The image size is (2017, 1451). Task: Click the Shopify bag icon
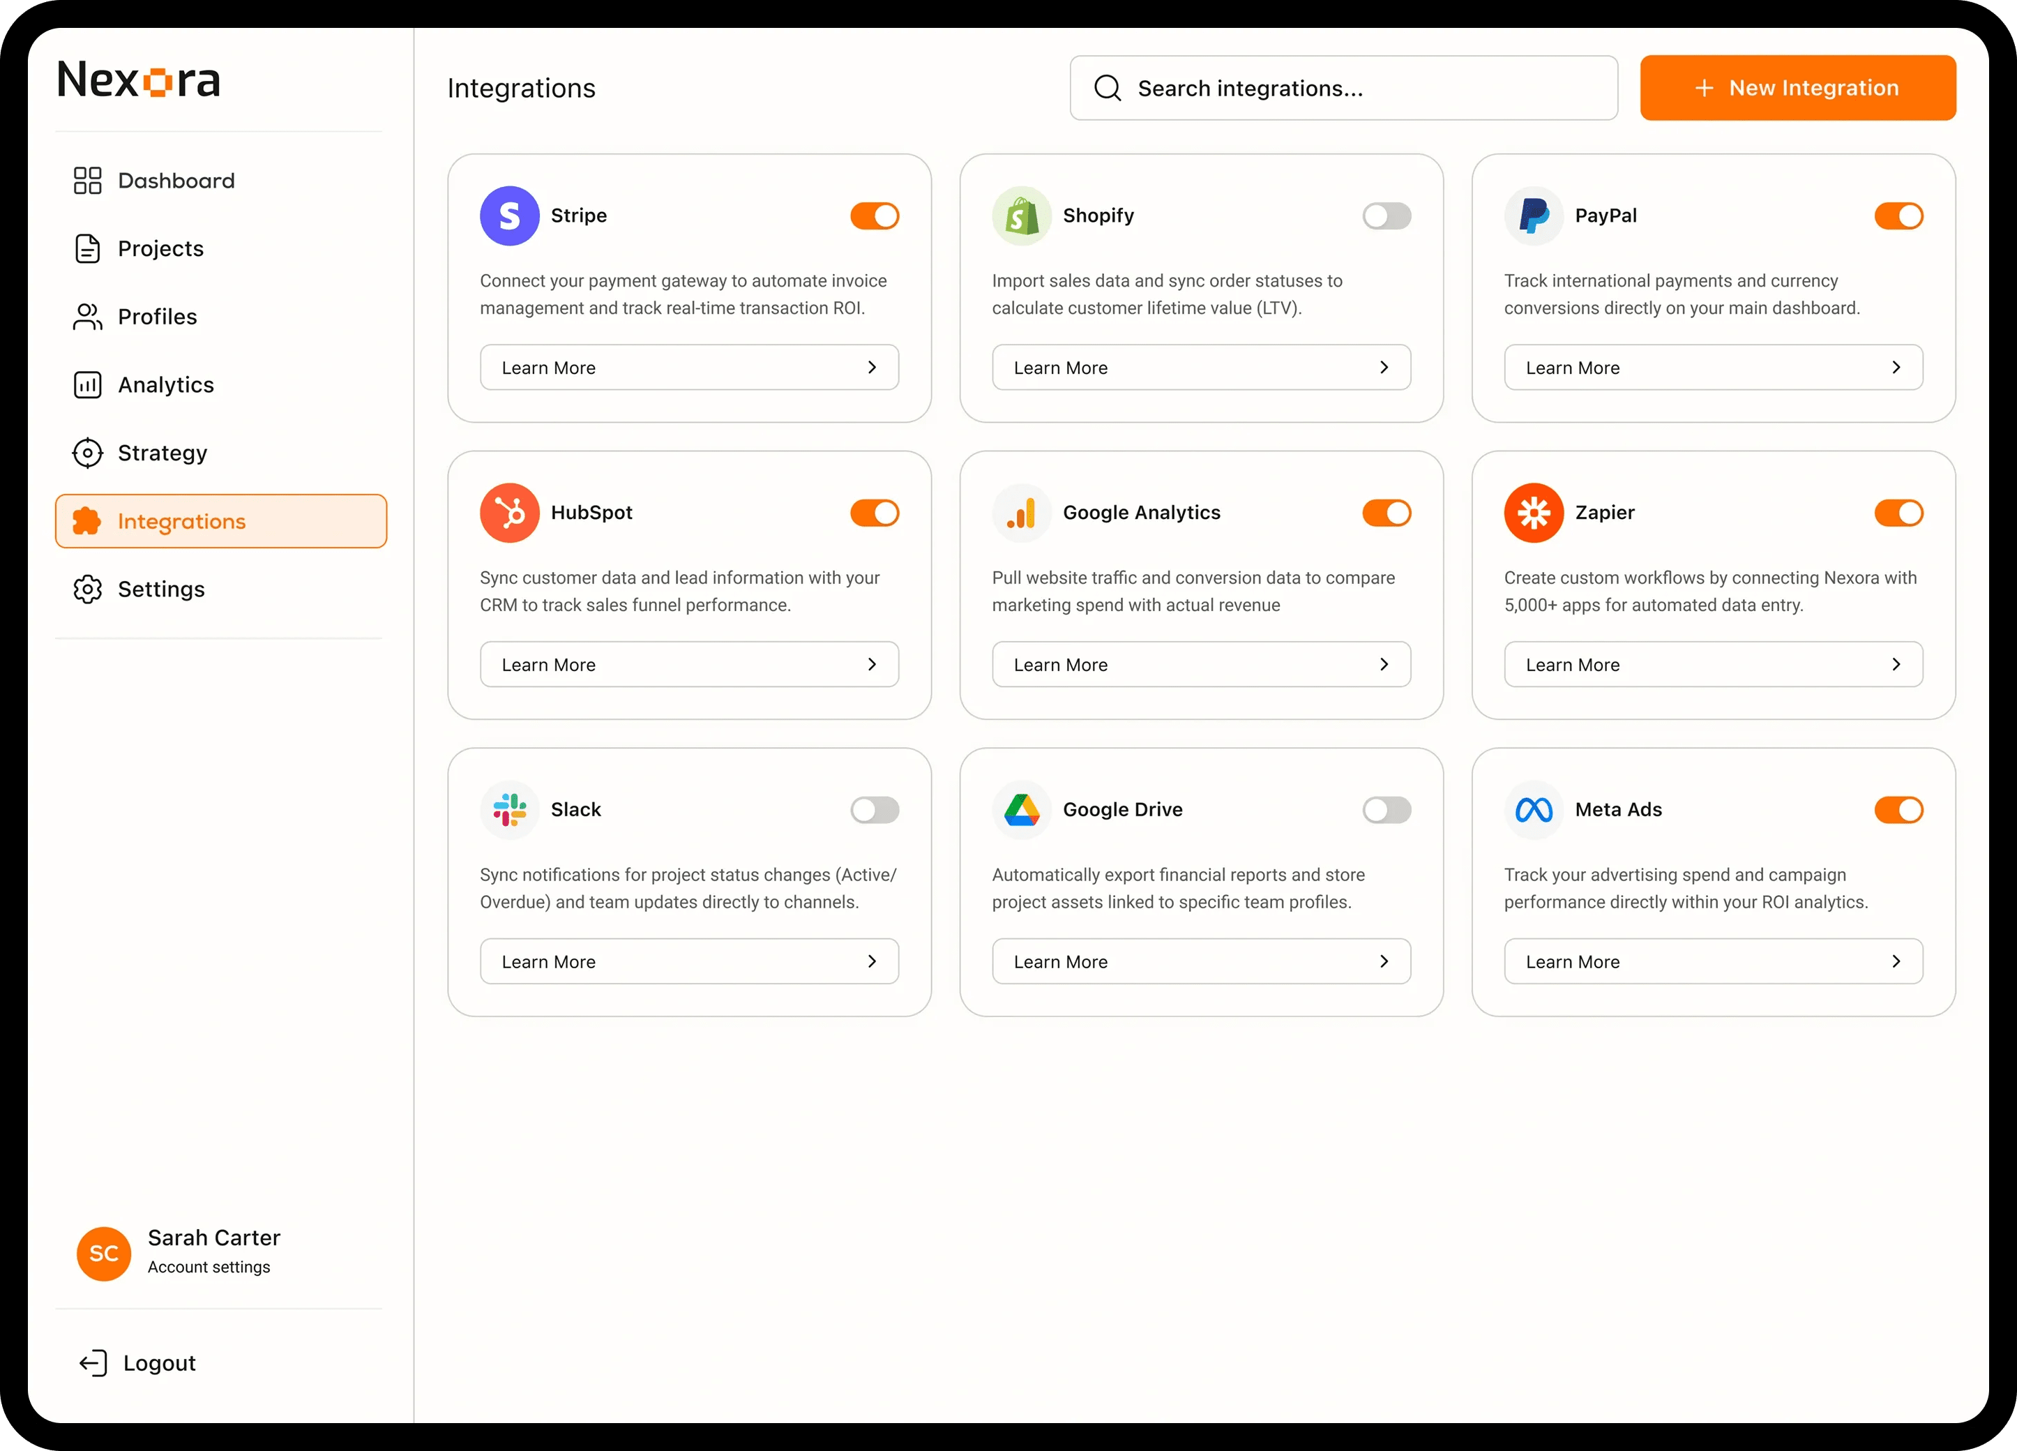(x=1022, y=216)
